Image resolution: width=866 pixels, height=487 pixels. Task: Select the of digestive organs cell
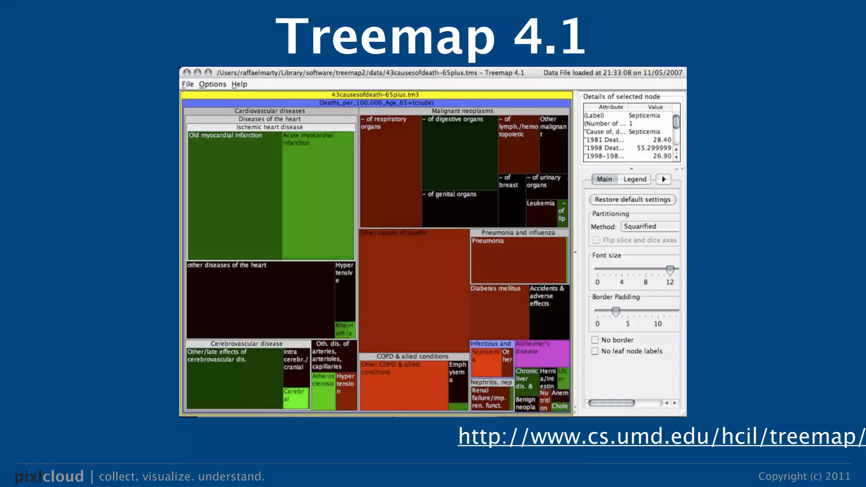[x=460, y=153]
